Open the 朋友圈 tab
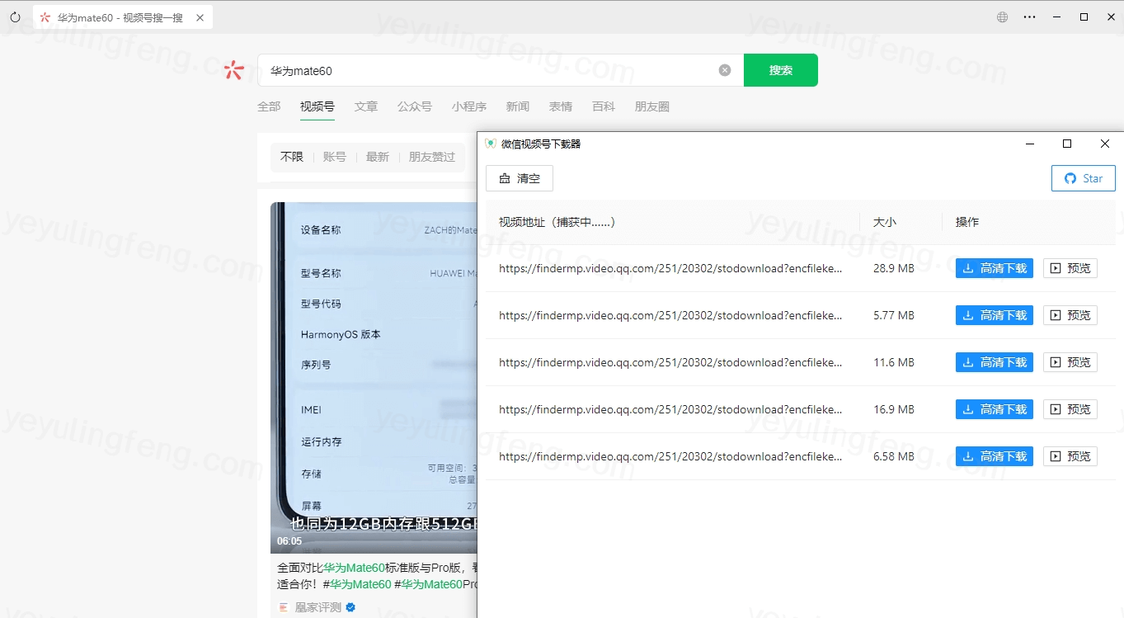 click(x=652, y=106)
